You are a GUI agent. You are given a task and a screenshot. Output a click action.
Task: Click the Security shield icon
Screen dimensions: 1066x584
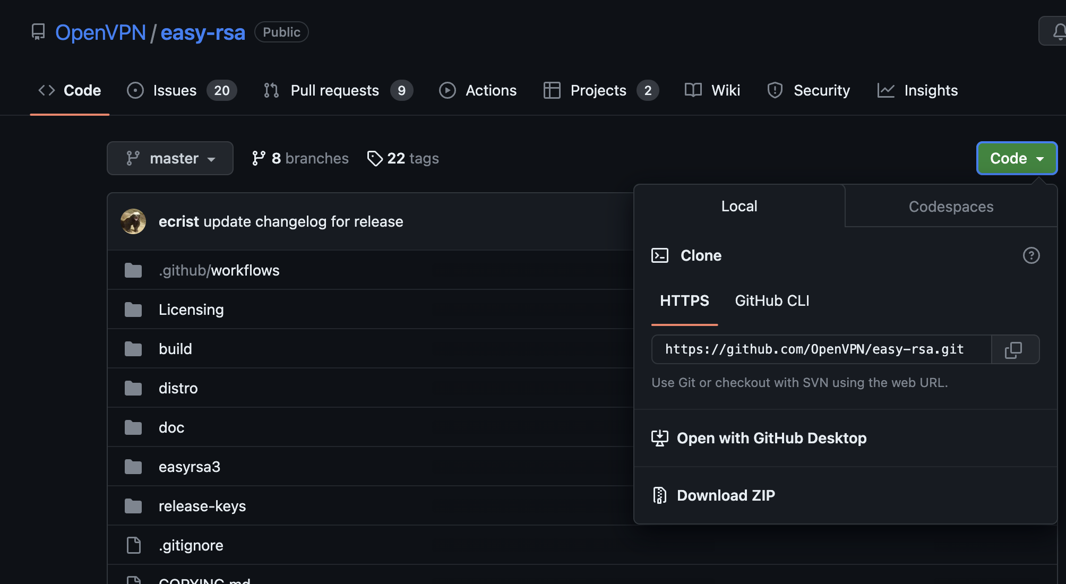pos(775,90)
